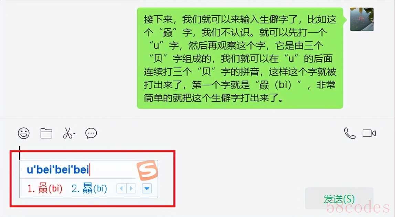Expand the candidate list down arrow
Image resolution: width=395 pixels, height=217 pixels.
coord(147,188)
